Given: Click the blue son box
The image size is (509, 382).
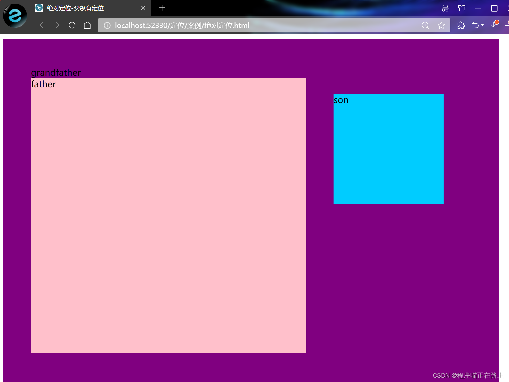Looking at the screenshot, I should point(389,149).
